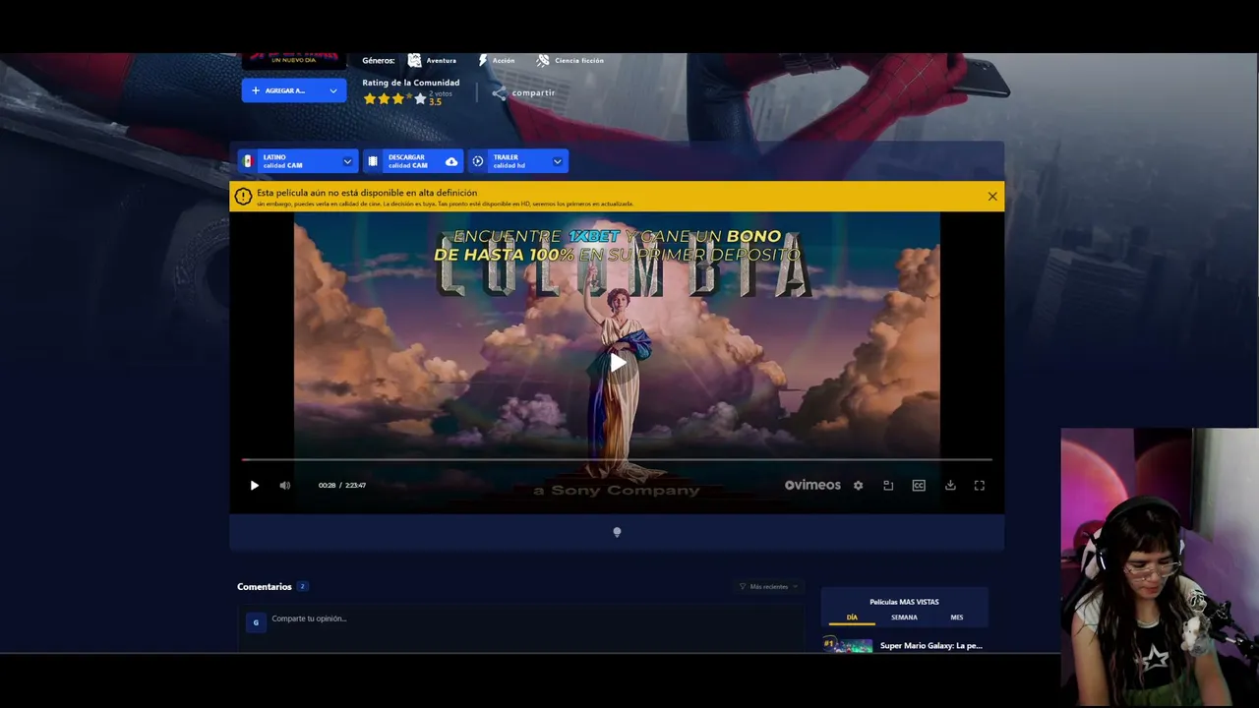Click the cloud download icon
The height and width of the screenshot is (708, 1259).
pos(451,161)
